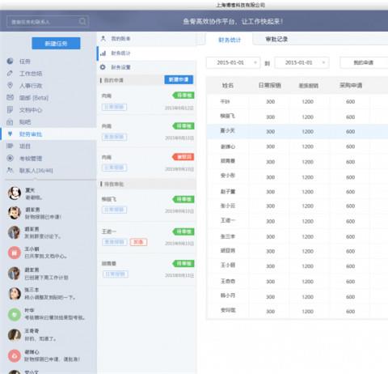The height and width of the screenshot is (374, 388).
Task: Click blue category tag on 王进一 request
Action: (115, 242)
